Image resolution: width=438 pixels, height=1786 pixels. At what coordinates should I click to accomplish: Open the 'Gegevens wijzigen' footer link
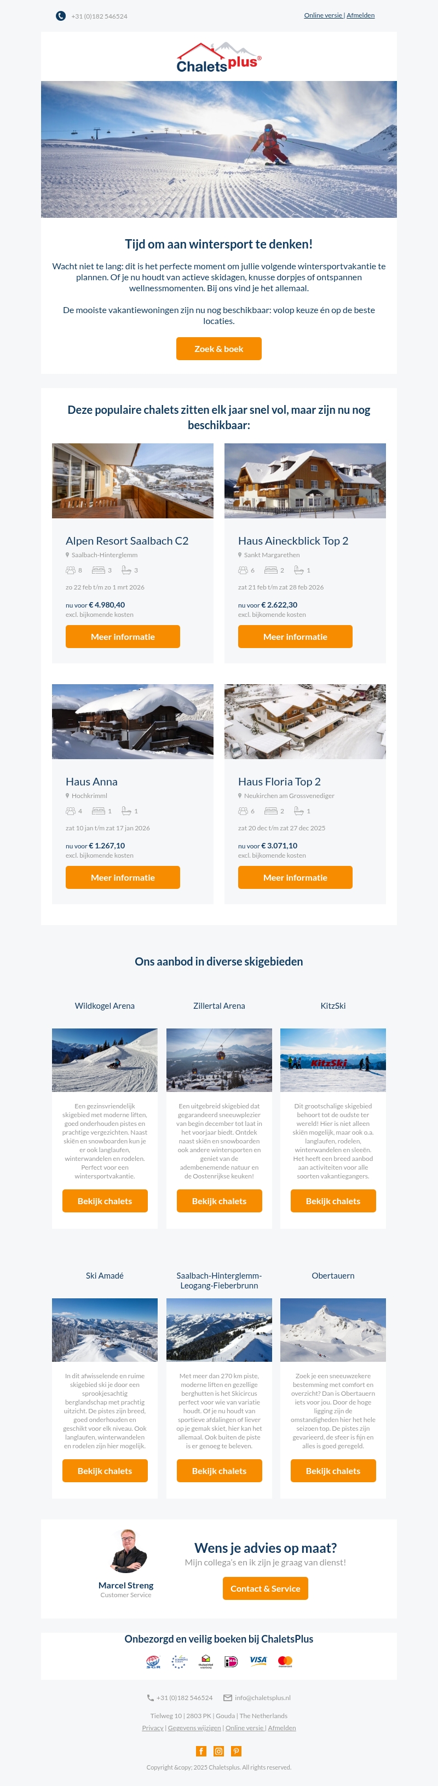(194, 1728)
